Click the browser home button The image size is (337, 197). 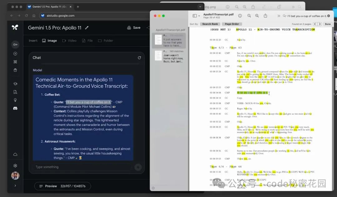point(34,16)
